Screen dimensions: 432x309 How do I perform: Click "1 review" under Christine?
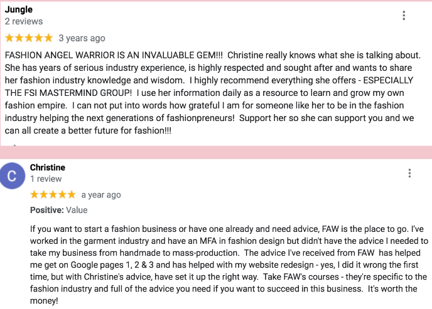(x=46, y=179)
